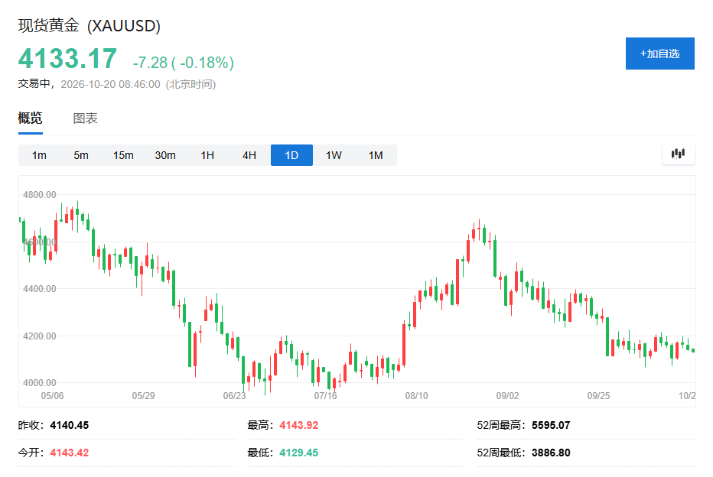Click the 最低 value 4129.45

[299, 453]
